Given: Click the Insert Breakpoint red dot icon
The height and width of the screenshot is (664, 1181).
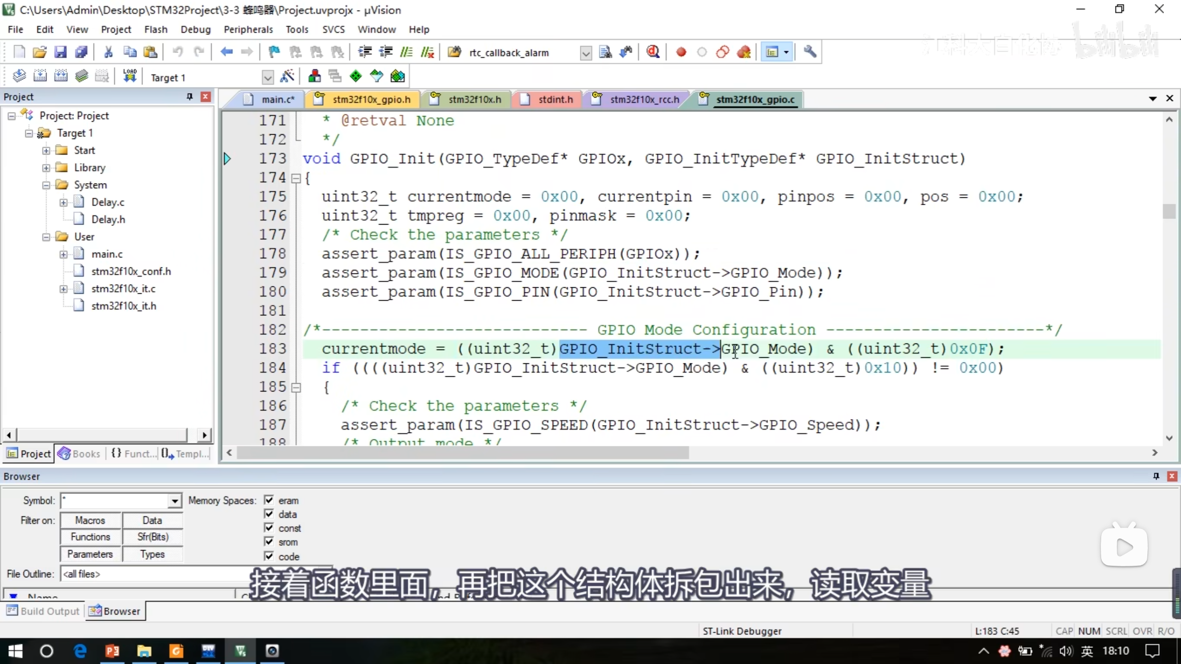Looking at the screenshot, I should 681,52.
